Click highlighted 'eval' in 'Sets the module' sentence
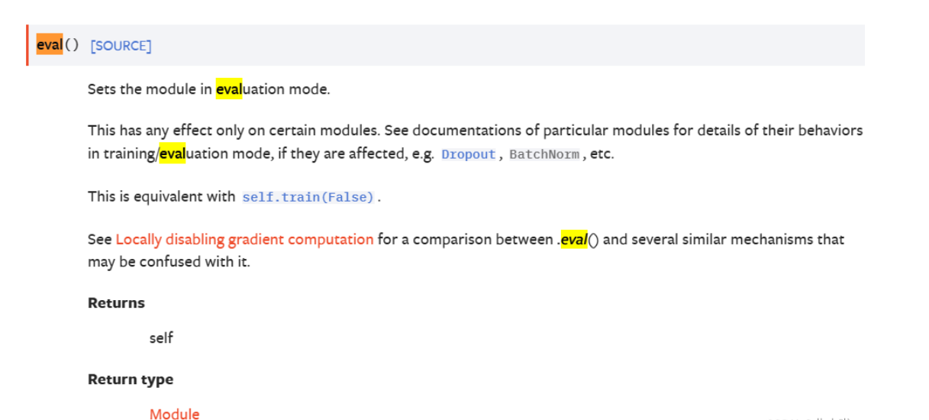Image resolution: width=929 pixels, height=420 pixels. pos(229,89)
